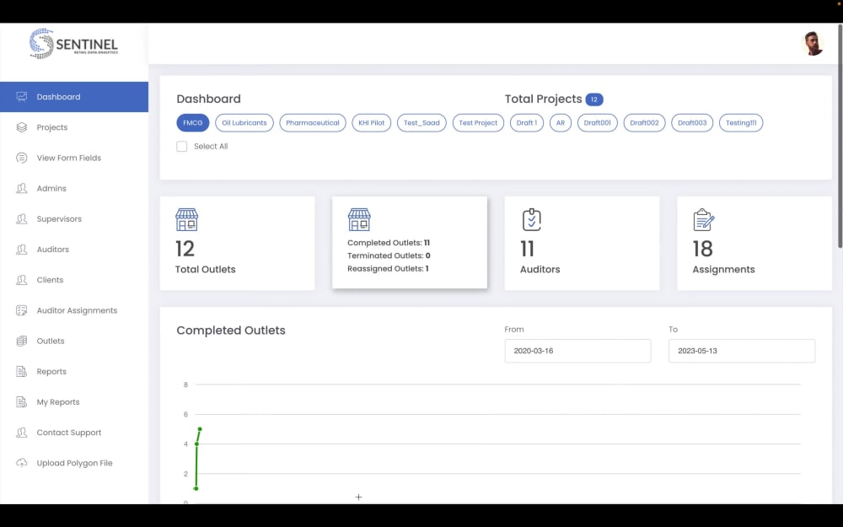
Task: Open the Sentinel logo link
Action: (74, 43)
